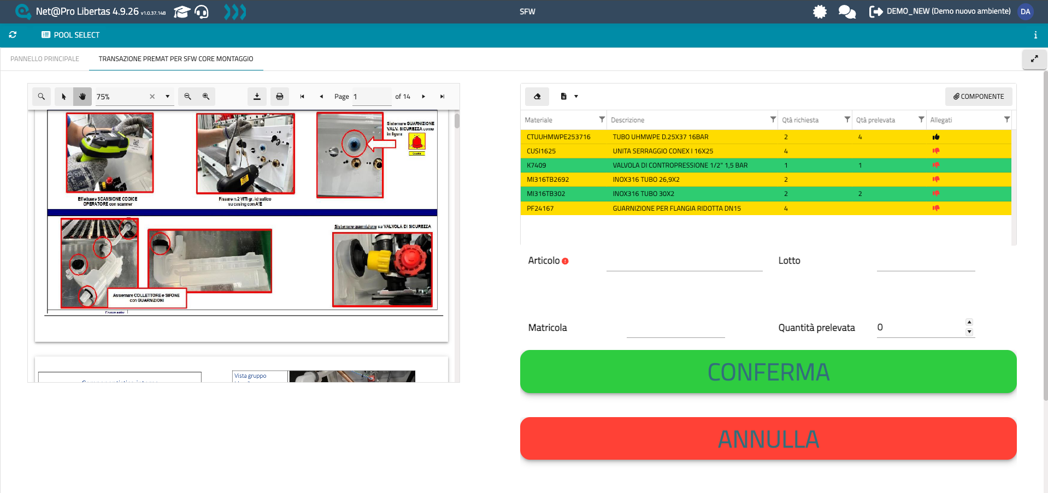Click the COMPONENTE button
Screen dimensions: 1048x493
pos(979,97)
